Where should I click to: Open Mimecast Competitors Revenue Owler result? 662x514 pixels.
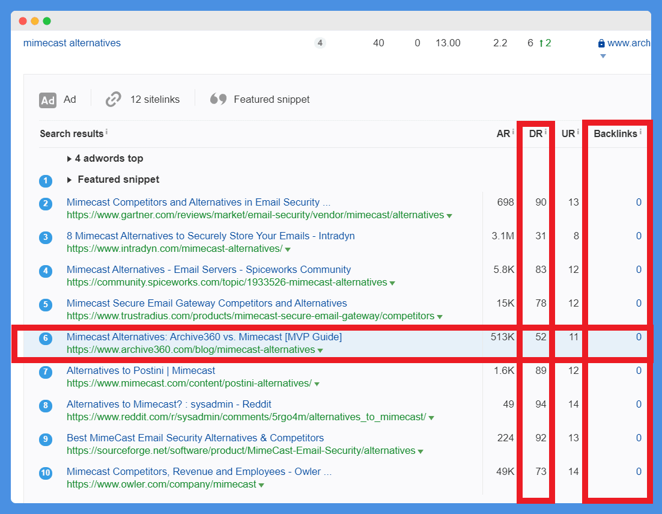point(199,472)
